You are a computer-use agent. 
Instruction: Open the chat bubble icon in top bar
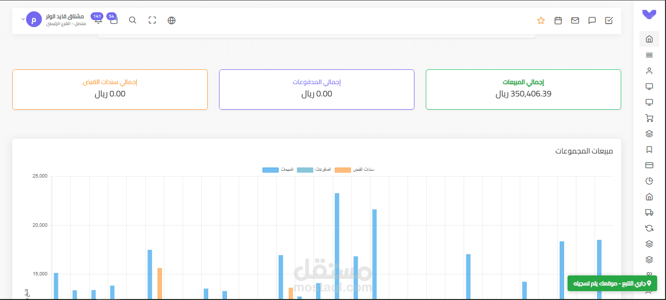[x=592, y=20]
